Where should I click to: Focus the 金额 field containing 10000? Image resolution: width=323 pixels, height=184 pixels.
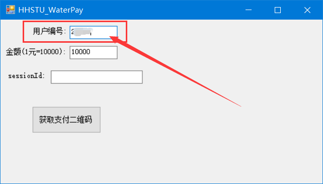coord(94,52)
